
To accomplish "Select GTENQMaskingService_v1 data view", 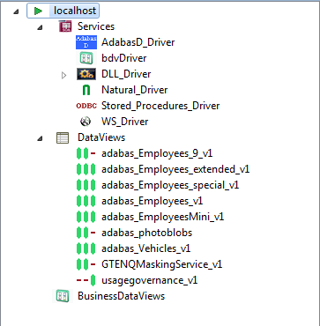I will point(162,264).
